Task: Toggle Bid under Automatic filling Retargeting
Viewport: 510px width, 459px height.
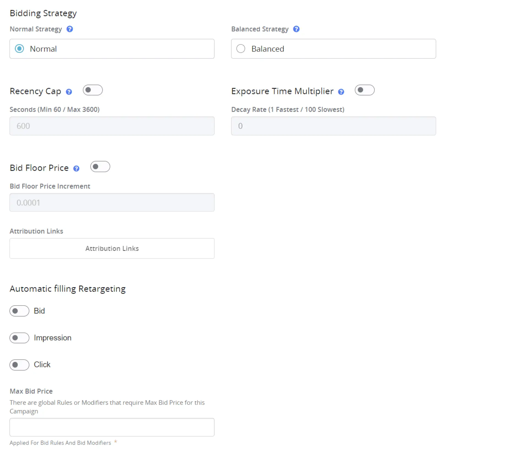Action: [19, 311]
